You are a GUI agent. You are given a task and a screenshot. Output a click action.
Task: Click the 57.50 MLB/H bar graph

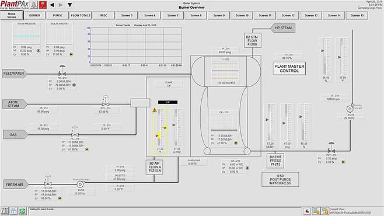(270, 126)
